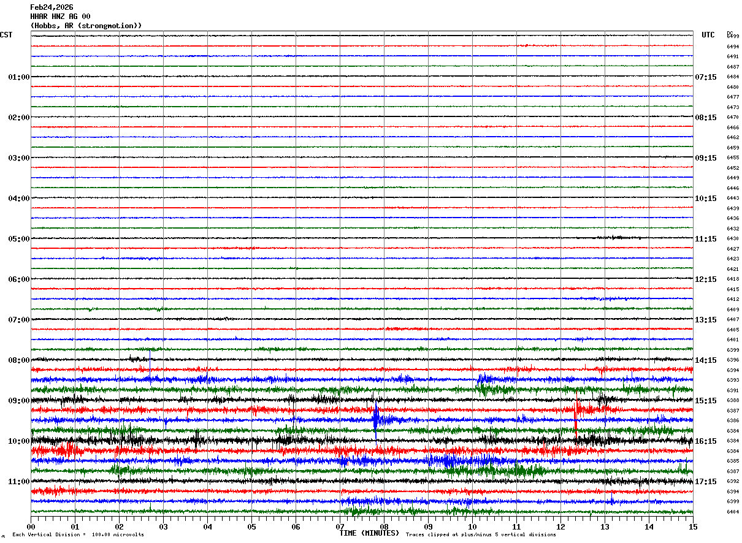This screenshot has width=742, height=543.
Task: Click the DC offset value 6491
Action: click(733, 56)
